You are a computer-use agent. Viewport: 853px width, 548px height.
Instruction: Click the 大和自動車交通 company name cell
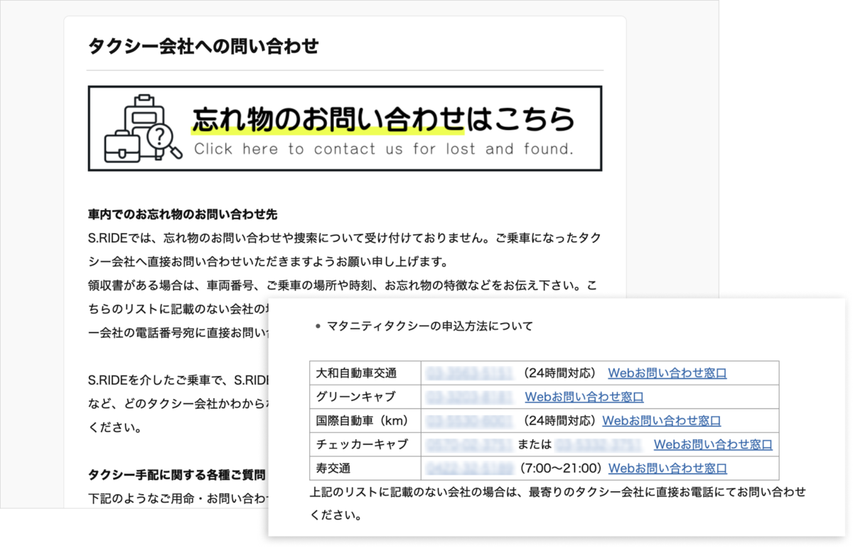coord(365,373)
